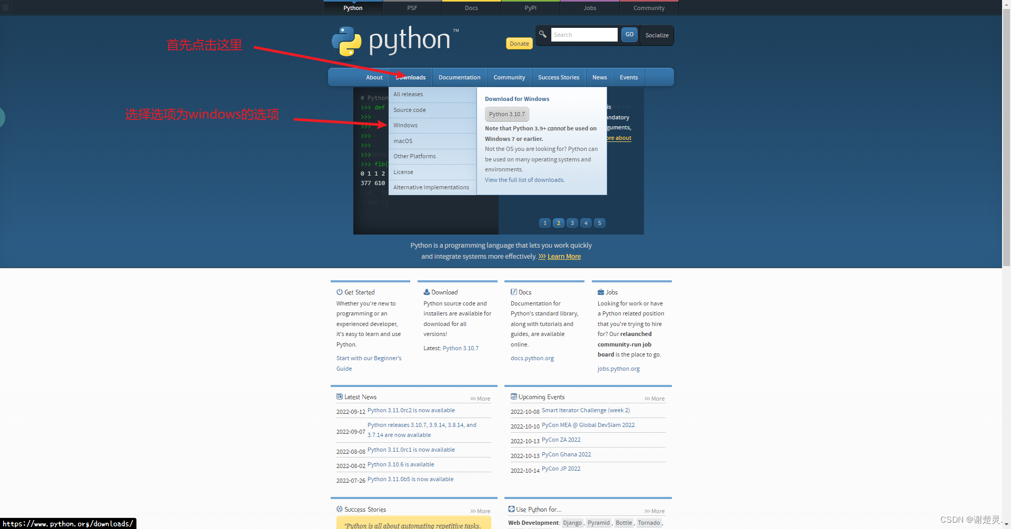Click the search magnifier icon

click(x=542, y=34)
